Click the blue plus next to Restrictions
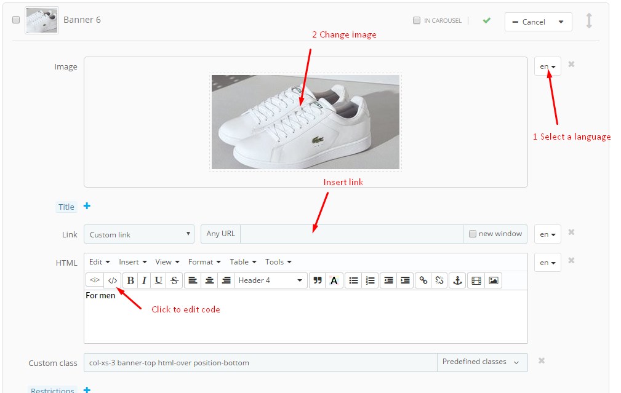 click(x=87, y=390)
